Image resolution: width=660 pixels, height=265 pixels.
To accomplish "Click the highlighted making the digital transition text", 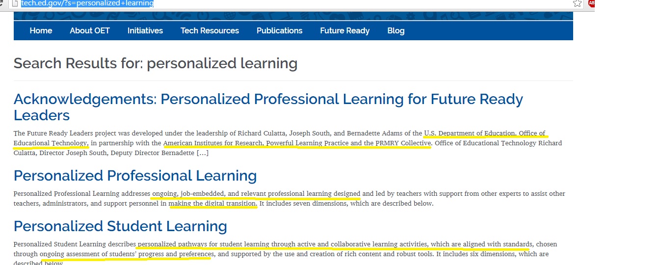I will [213, 203].
